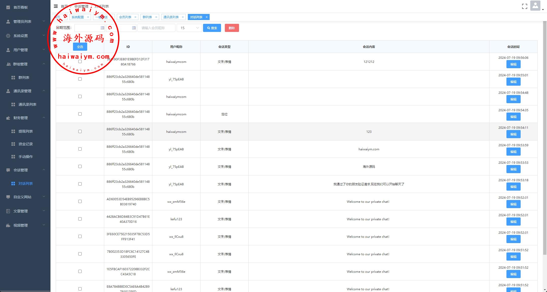Click the 视频管理 camera icon
The image size is (547, 292).
8,225
